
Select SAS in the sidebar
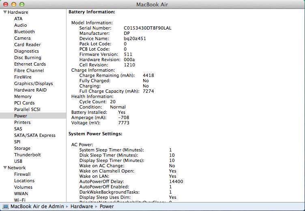18,129
